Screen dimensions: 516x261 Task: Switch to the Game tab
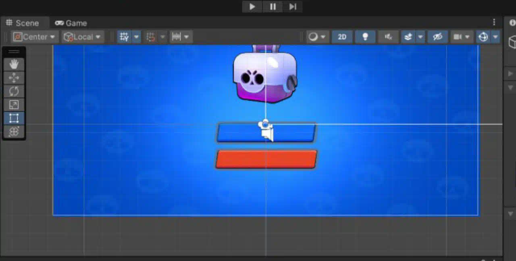[71, 23]
